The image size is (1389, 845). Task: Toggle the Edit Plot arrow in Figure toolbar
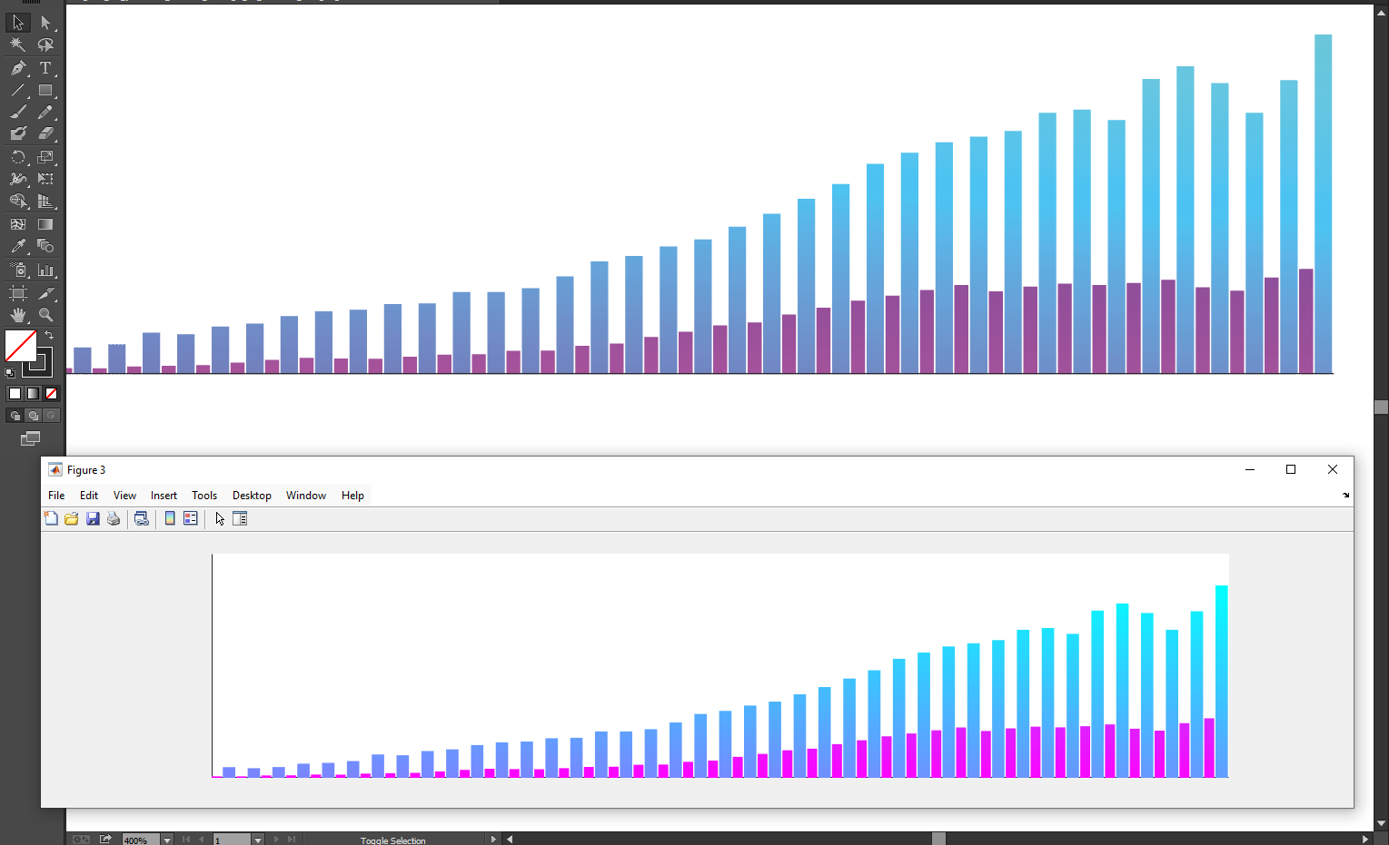click(x=220, y=519)
